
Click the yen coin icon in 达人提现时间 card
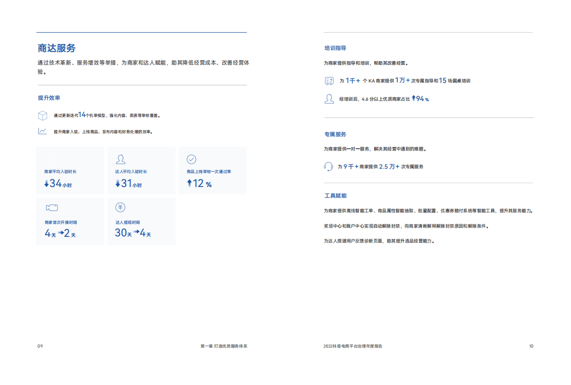coord(120,207)
